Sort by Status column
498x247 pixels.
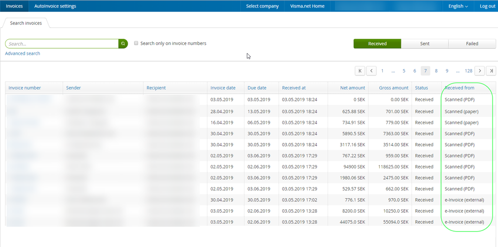421,88
